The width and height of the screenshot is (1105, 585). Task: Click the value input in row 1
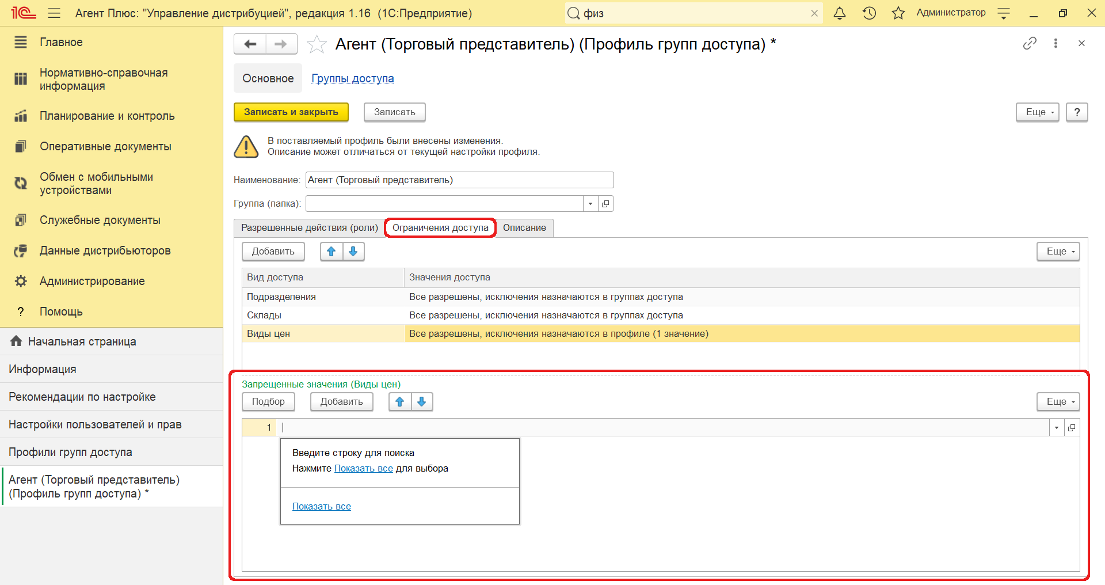coord(664,427)
